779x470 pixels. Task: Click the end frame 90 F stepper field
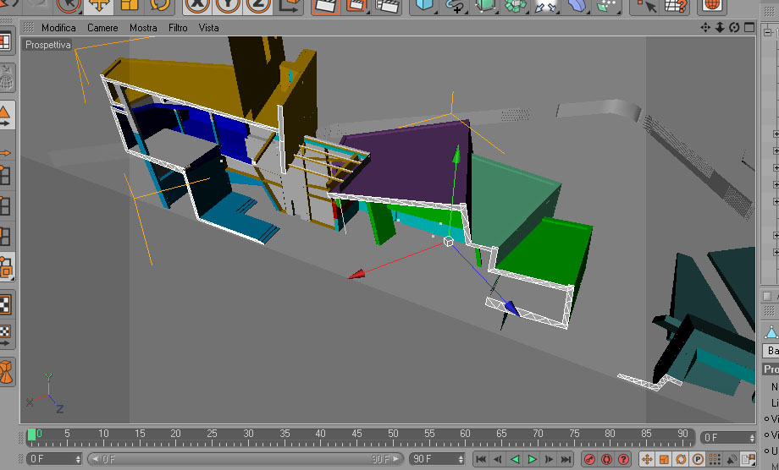pos(437,459)
